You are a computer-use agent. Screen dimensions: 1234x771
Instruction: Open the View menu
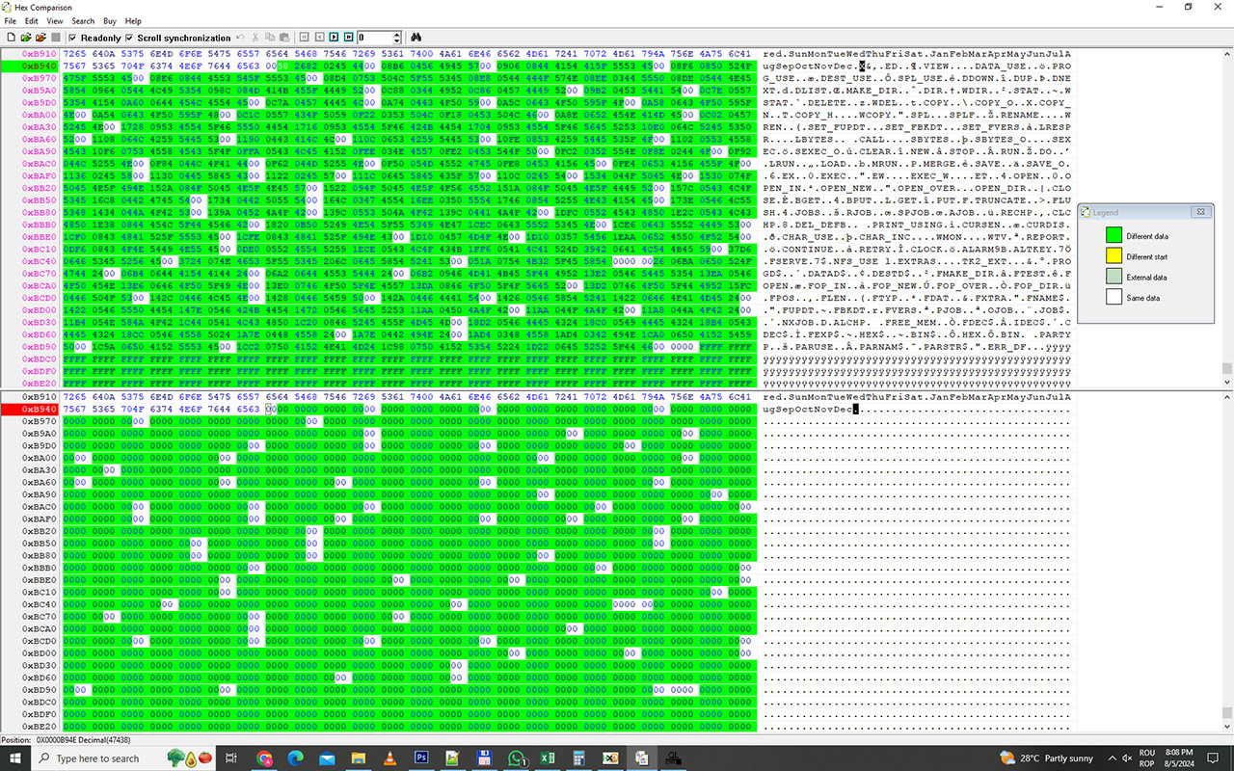point(55,20)
